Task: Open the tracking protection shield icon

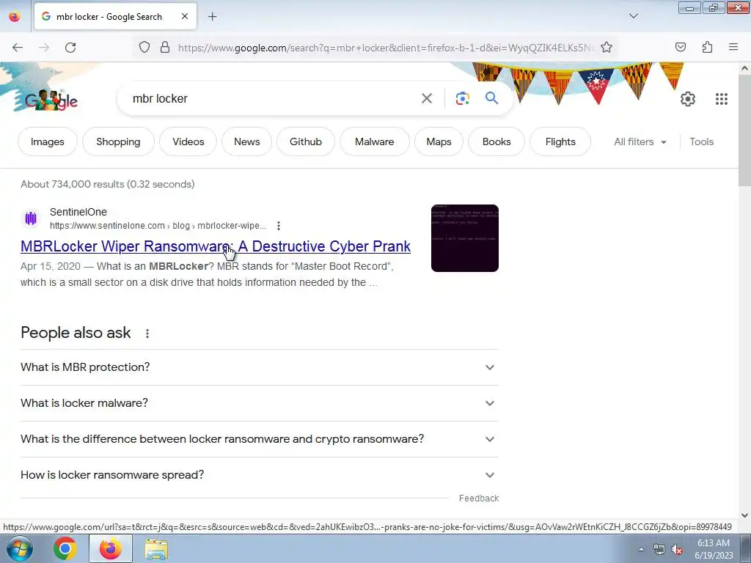Action: [144, 48]
